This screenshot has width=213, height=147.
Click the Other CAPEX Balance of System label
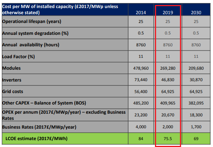click(x=44, y=103)
